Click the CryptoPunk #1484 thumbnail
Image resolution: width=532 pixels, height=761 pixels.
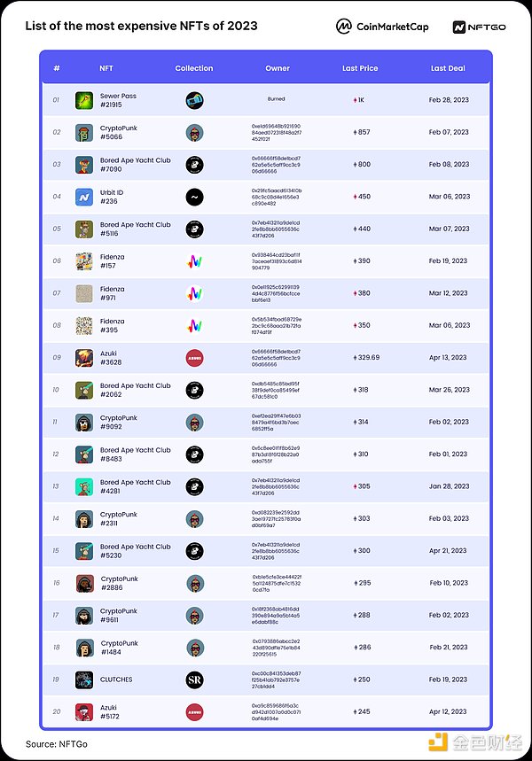84,648
